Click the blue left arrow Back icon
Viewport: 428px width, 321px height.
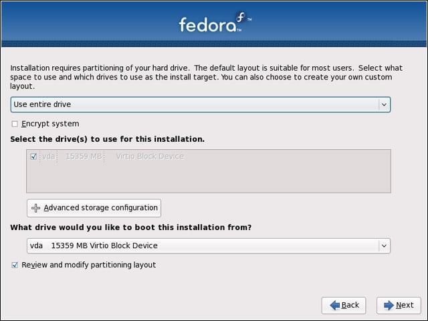pyautogui.click(x=334, y=305)
